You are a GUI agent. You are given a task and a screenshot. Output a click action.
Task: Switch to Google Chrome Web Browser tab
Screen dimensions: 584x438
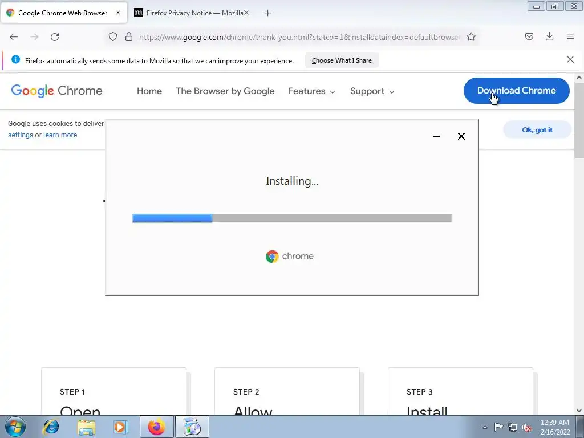(64, 13)
